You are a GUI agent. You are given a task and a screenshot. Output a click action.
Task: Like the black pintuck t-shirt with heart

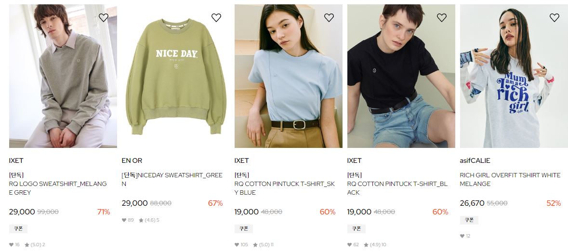pyautogui.click(x=442, y=17)
